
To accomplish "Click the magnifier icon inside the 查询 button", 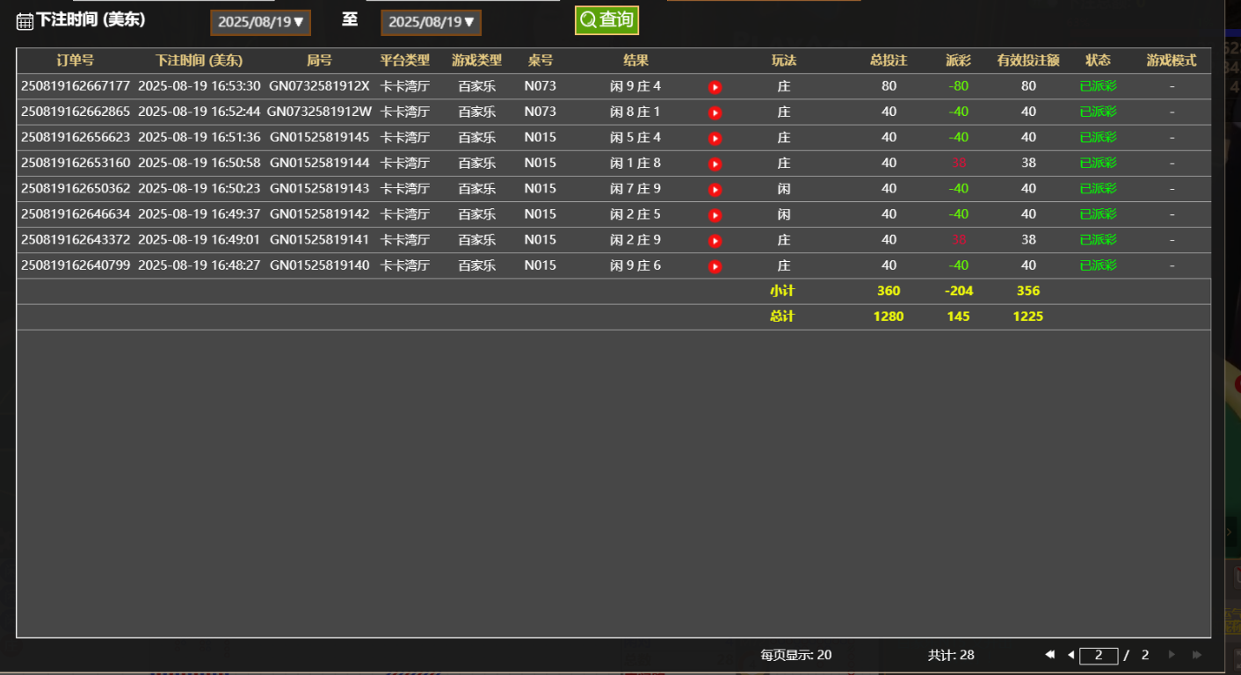I will (587, 19).
